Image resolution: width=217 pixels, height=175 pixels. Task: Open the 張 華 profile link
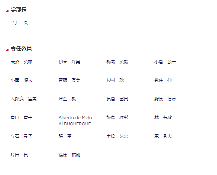65,136
